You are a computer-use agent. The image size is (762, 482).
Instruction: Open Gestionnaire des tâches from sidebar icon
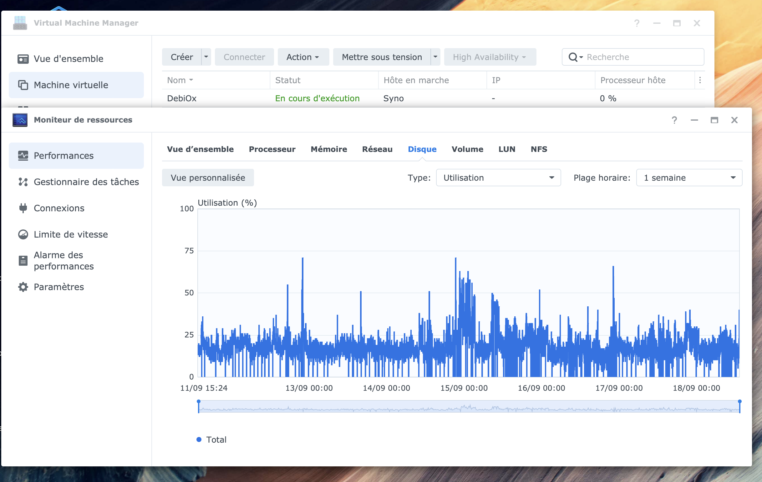point(23,182)
